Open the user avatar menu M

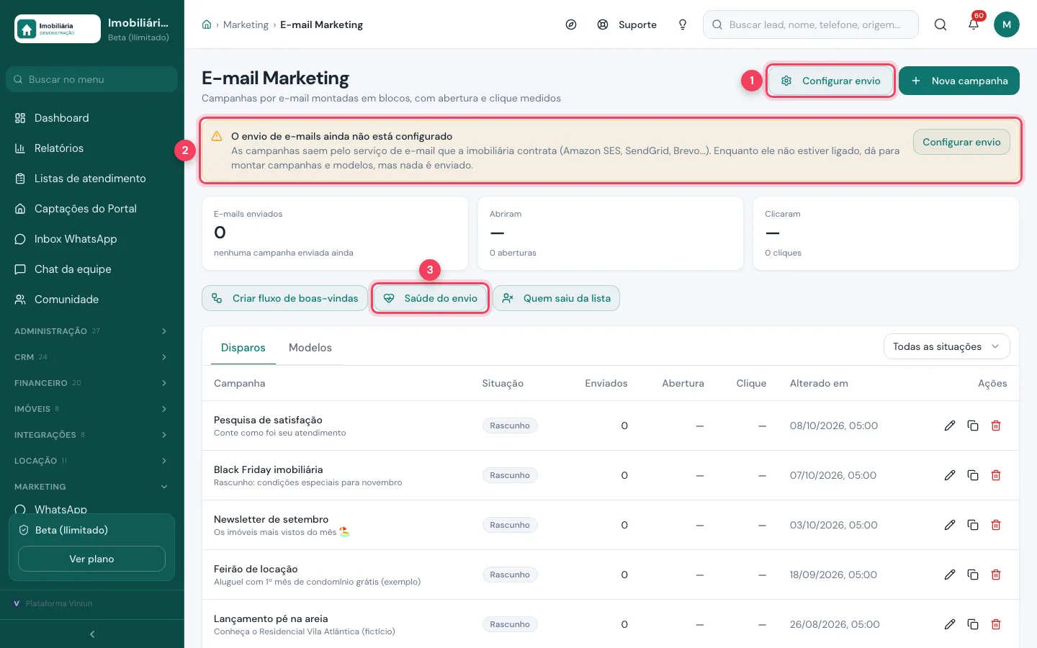pos(1007,24)
